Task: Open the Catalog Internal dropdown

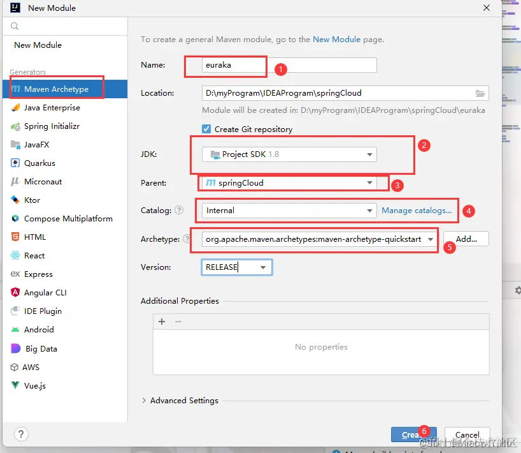Action: tap(289, 211)
